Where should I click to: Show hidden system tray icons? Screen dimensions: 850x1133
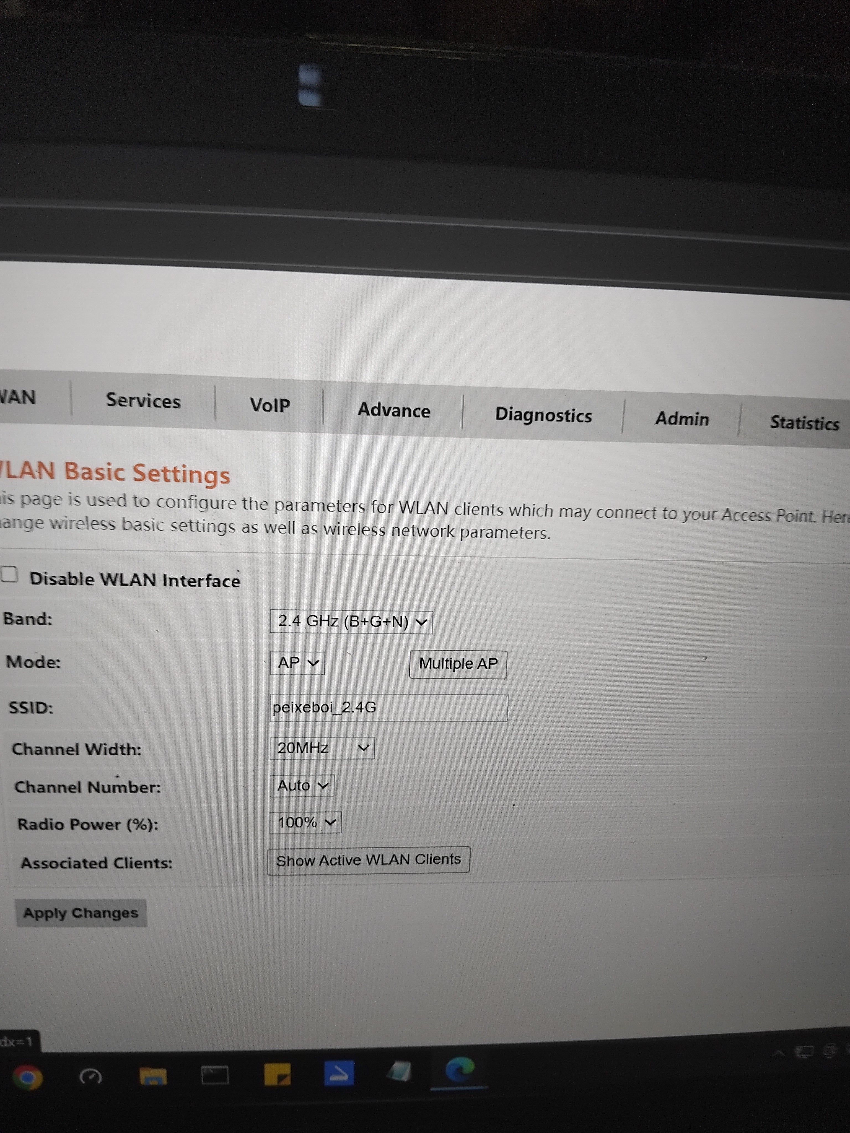tap(779, 1054)
